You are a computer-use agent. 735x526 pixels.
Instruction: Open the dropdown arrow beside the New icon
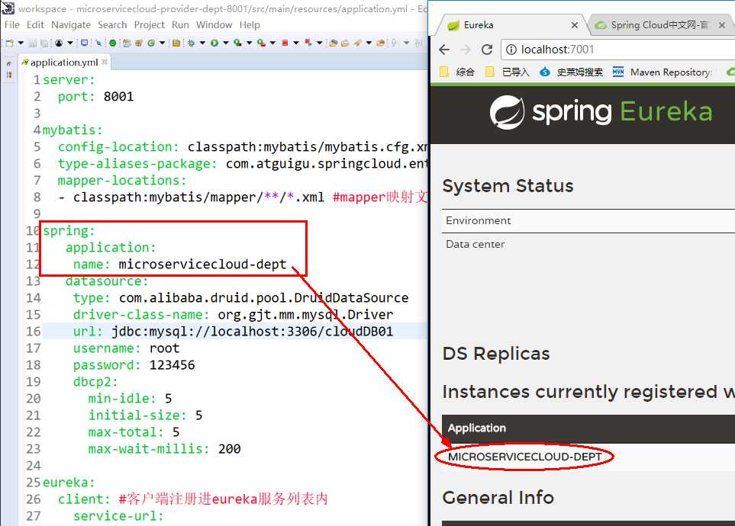coord(21,43)
